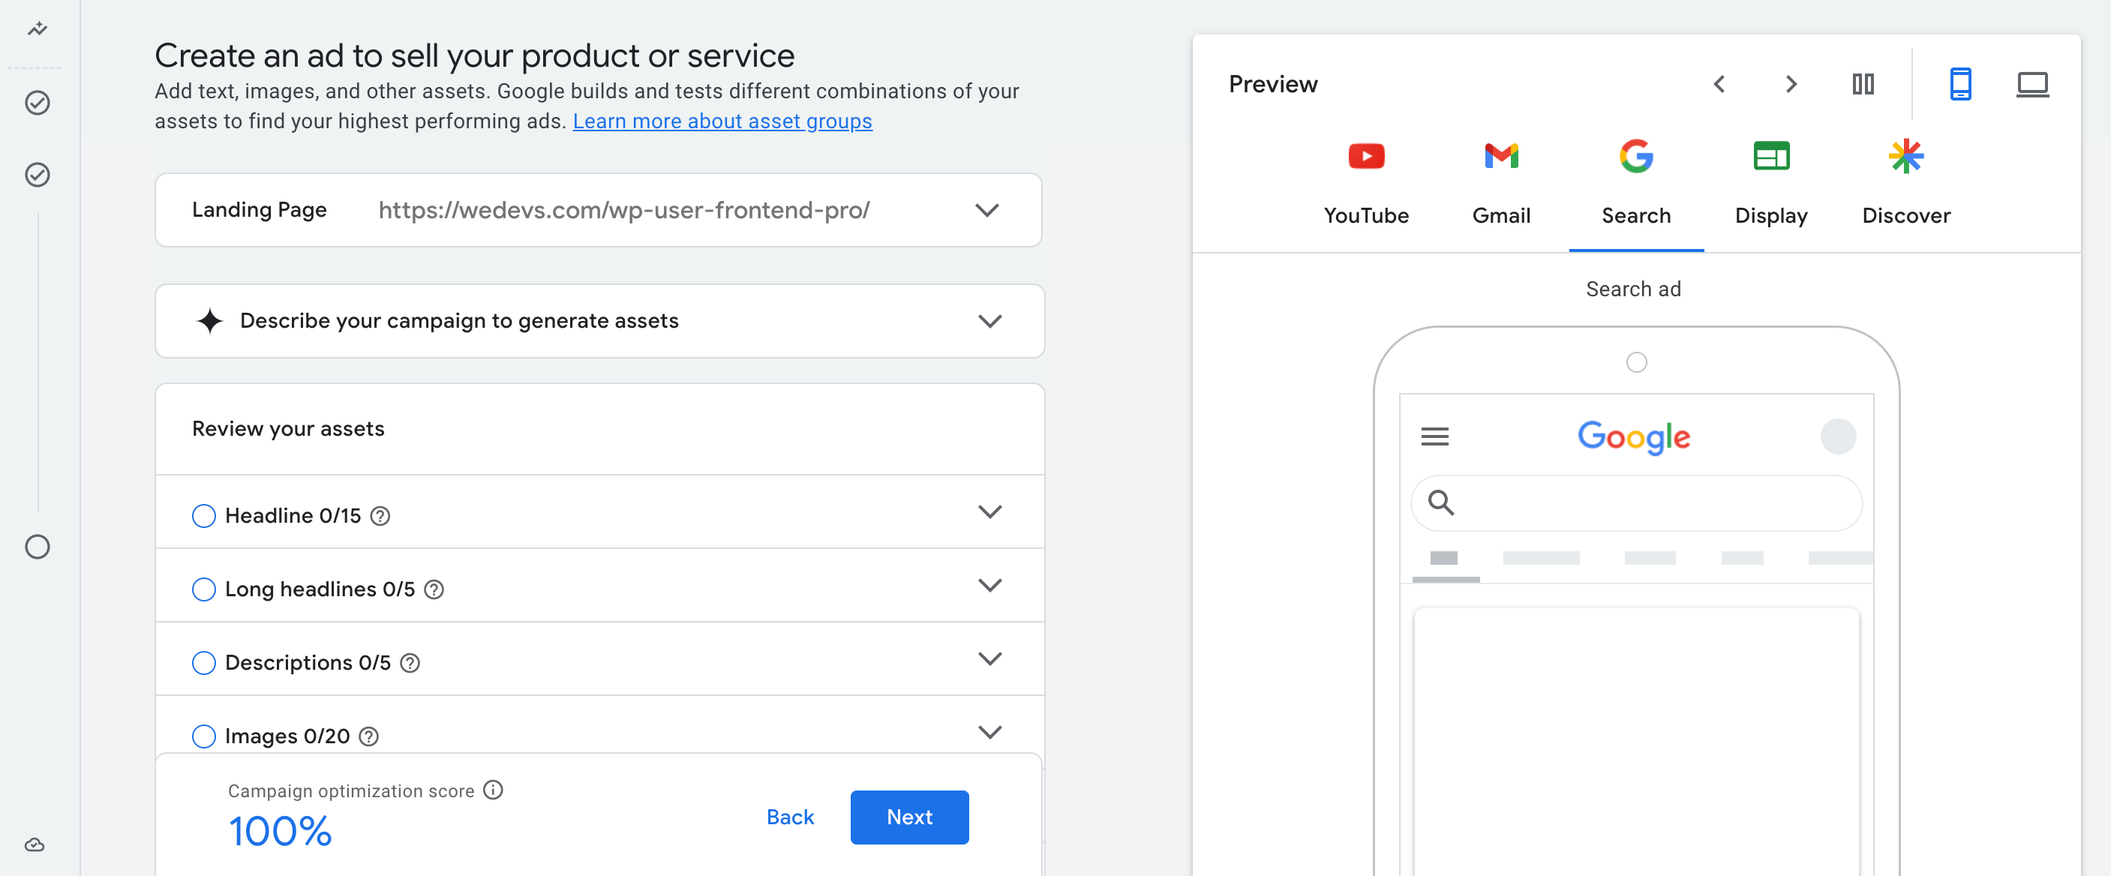The image size is (2111, 876).
Task: Switch preview to mobile device
Action: pos(1960,83)
